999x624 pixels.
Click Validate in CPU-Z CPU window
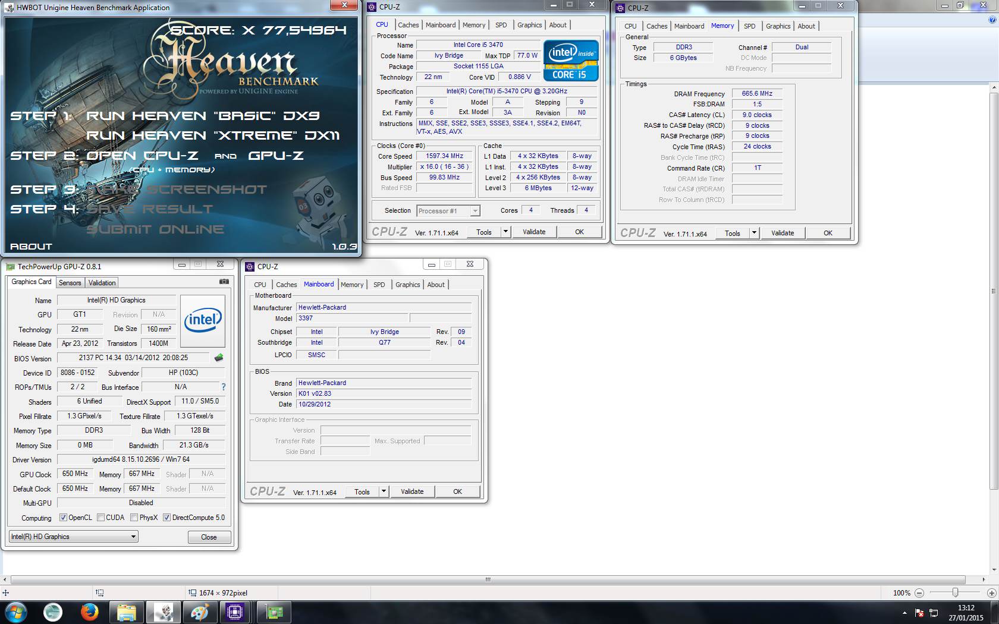[534, 232]
